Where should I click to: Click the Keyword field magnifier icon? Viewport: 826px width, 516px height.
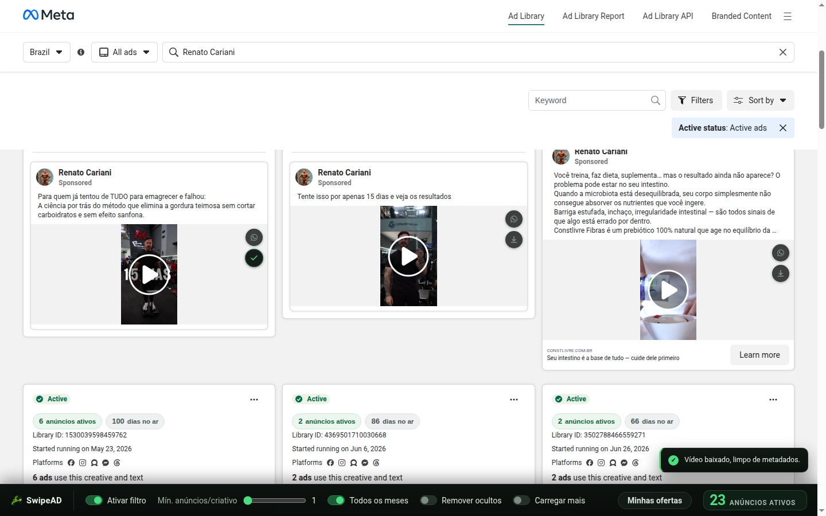pyautogui.click(x=656, y=100)
